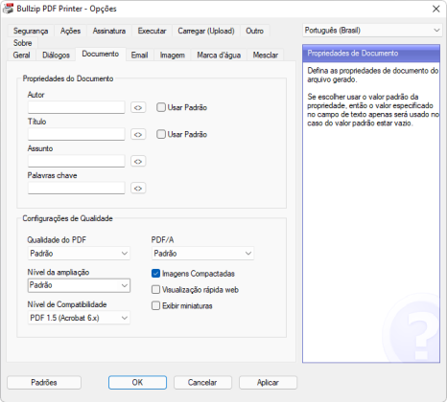The height and width of the screenshot is (402, 447).
Task: Open the Qualidade do PDF dropdown
Action: 79,254
